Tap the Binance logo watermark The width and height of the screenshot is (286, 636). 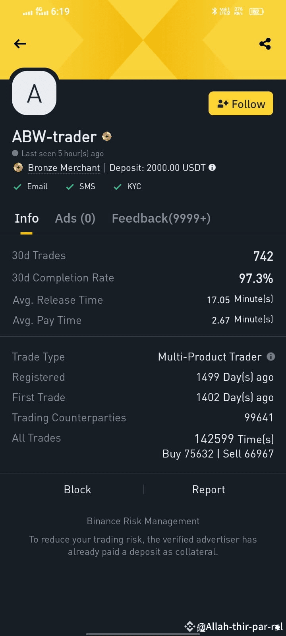(x=190, y=627)
